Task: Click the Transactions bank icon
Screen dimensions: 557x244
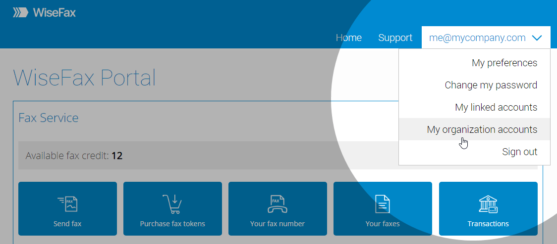Action: click(488, 204)
